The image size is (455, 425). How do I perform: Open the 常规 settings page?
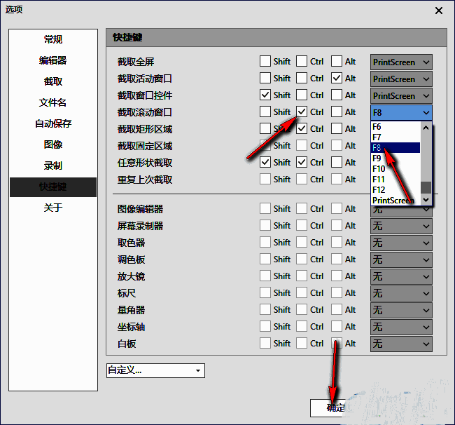53,39
